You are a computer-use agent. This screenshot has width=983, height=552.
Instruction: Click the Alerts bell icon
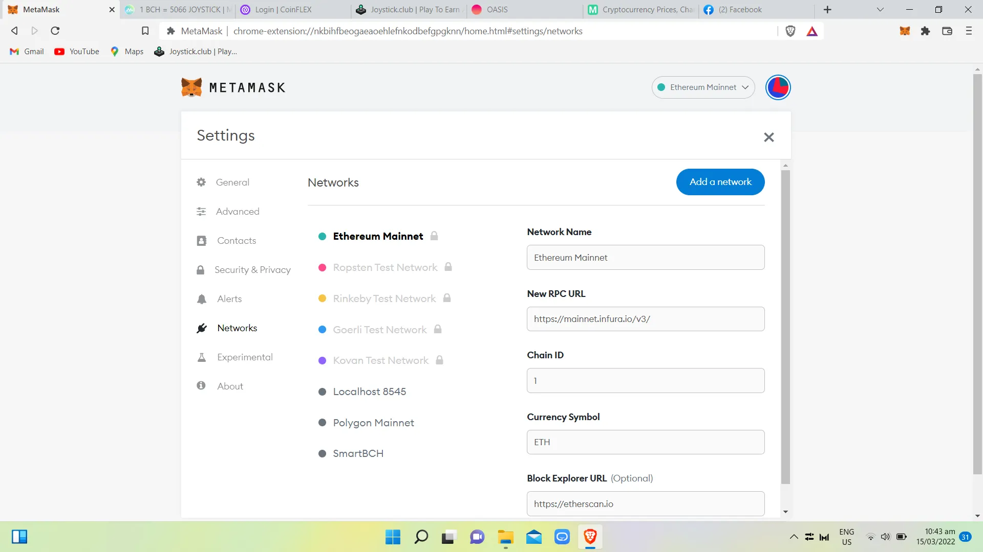[x=202, y=299]
